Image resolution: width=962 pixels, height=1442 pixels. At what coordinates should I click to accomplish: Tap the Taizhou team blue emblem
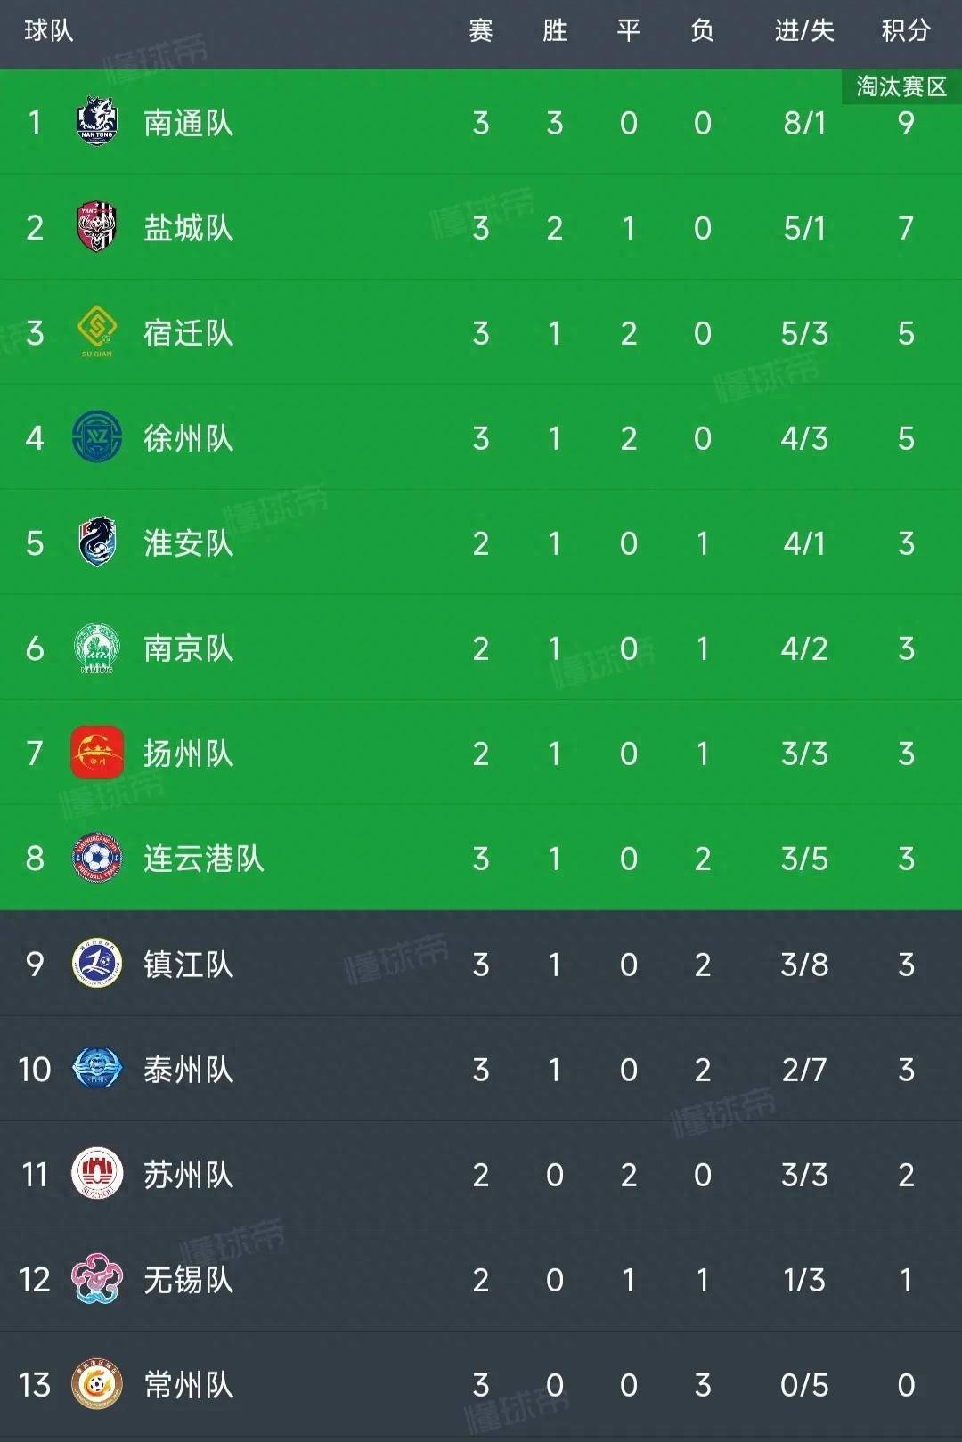[x=97, y=1069]
